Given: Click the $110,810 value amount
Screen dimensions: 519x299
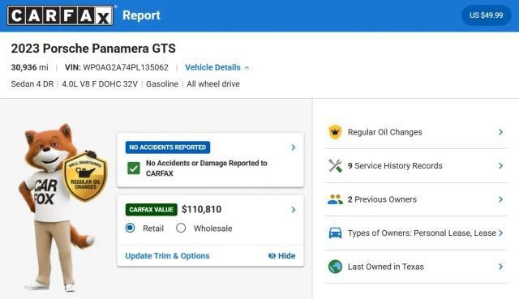Looking at the screenshot, I should [202, 209].
